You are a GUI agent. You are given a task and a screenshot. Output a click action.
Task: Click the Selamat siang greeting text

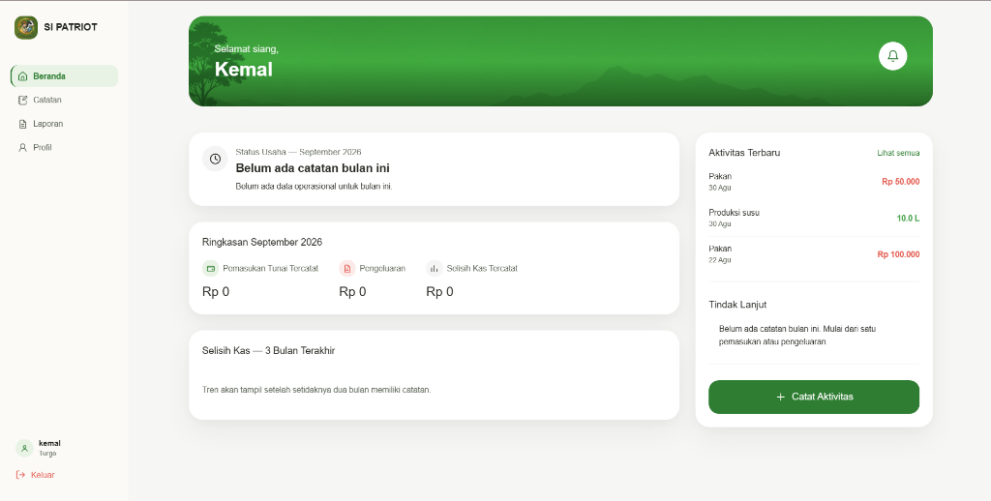247,49
